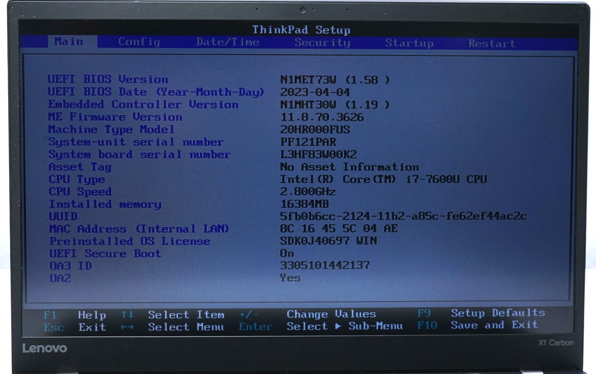Screen dimensions: 596x374
Task: Click the Embedded Controller Version label
Action: pyautogui.click(x=143, y=105)
